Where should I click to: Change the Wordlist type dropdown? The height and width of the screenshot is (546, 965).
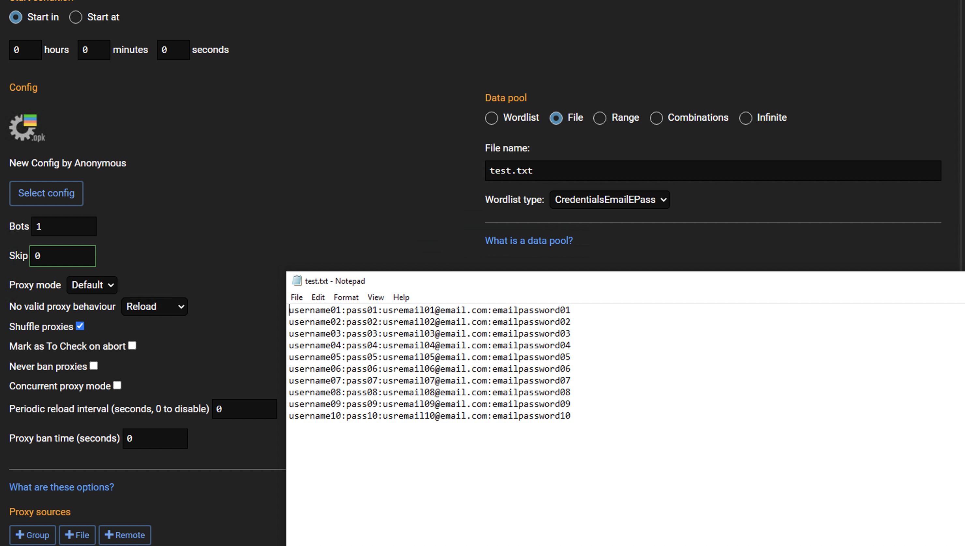609,200
